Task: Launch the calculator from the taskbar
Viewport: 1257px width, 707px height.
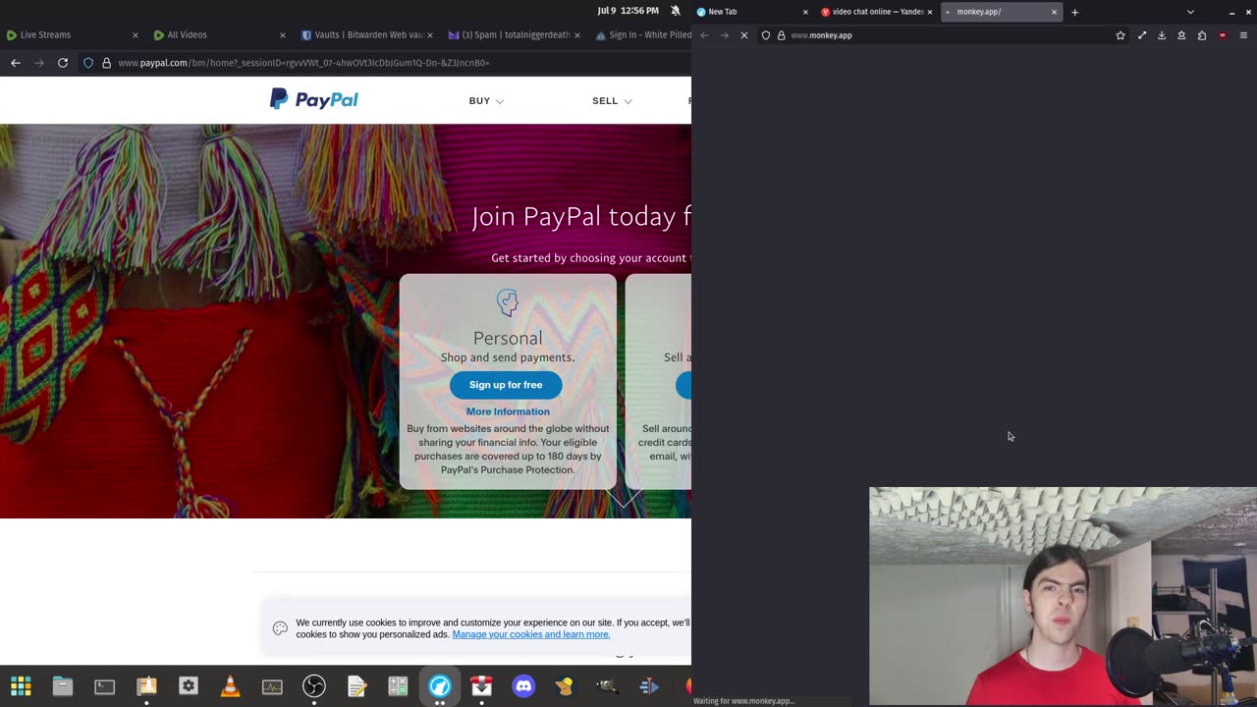Action: coord(398,686)
